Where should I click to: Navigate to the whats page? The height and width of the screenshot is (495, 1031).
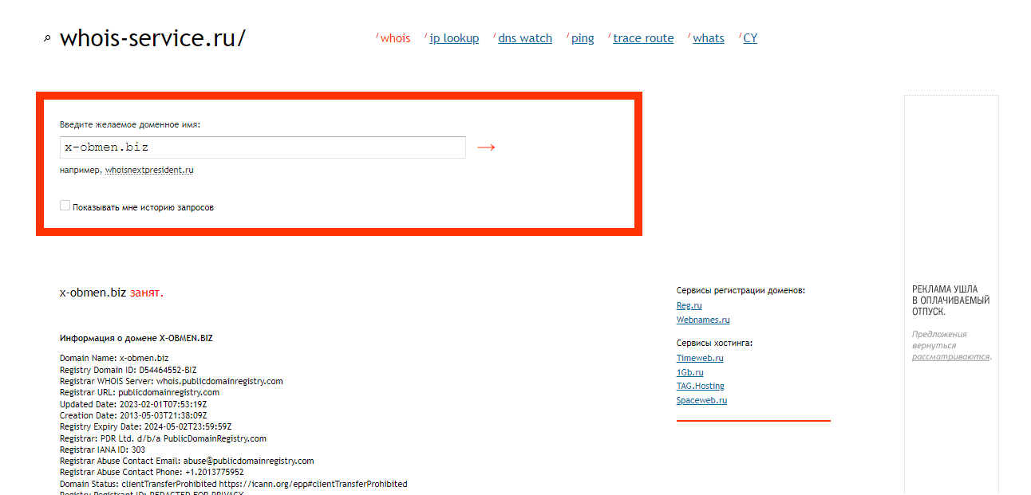click(709, 38)
